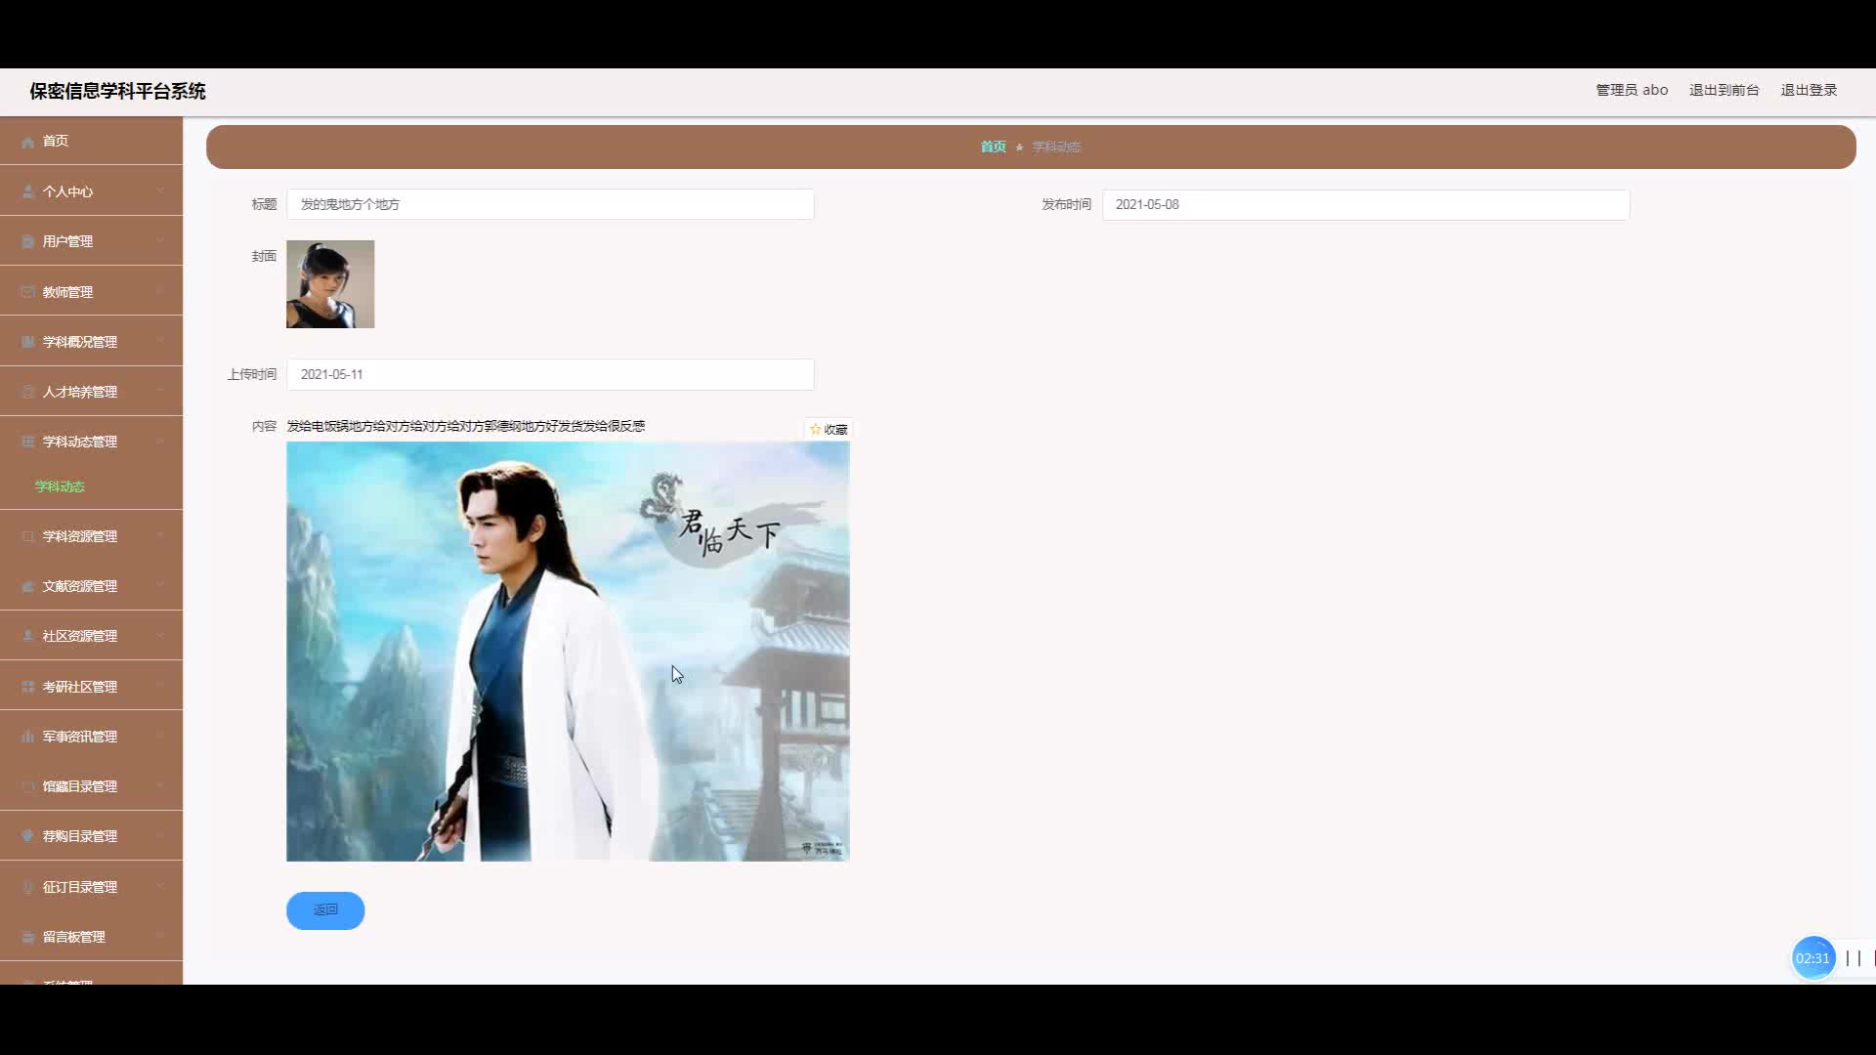Click the envelope icon for 教师管理
The width and height of the screenshot is (1876, 1055).
point(27,292)
